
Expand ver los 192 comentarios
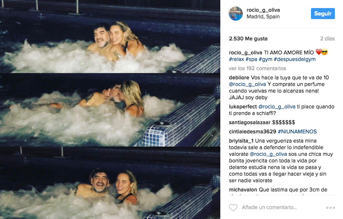point(257,68)
